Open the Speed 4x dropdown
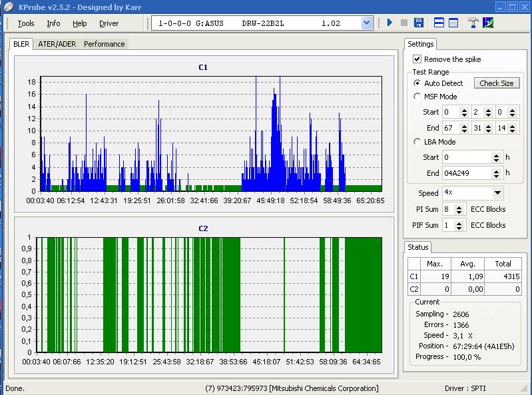The width and height of the screenshot is (532, 395). (497, 193)
